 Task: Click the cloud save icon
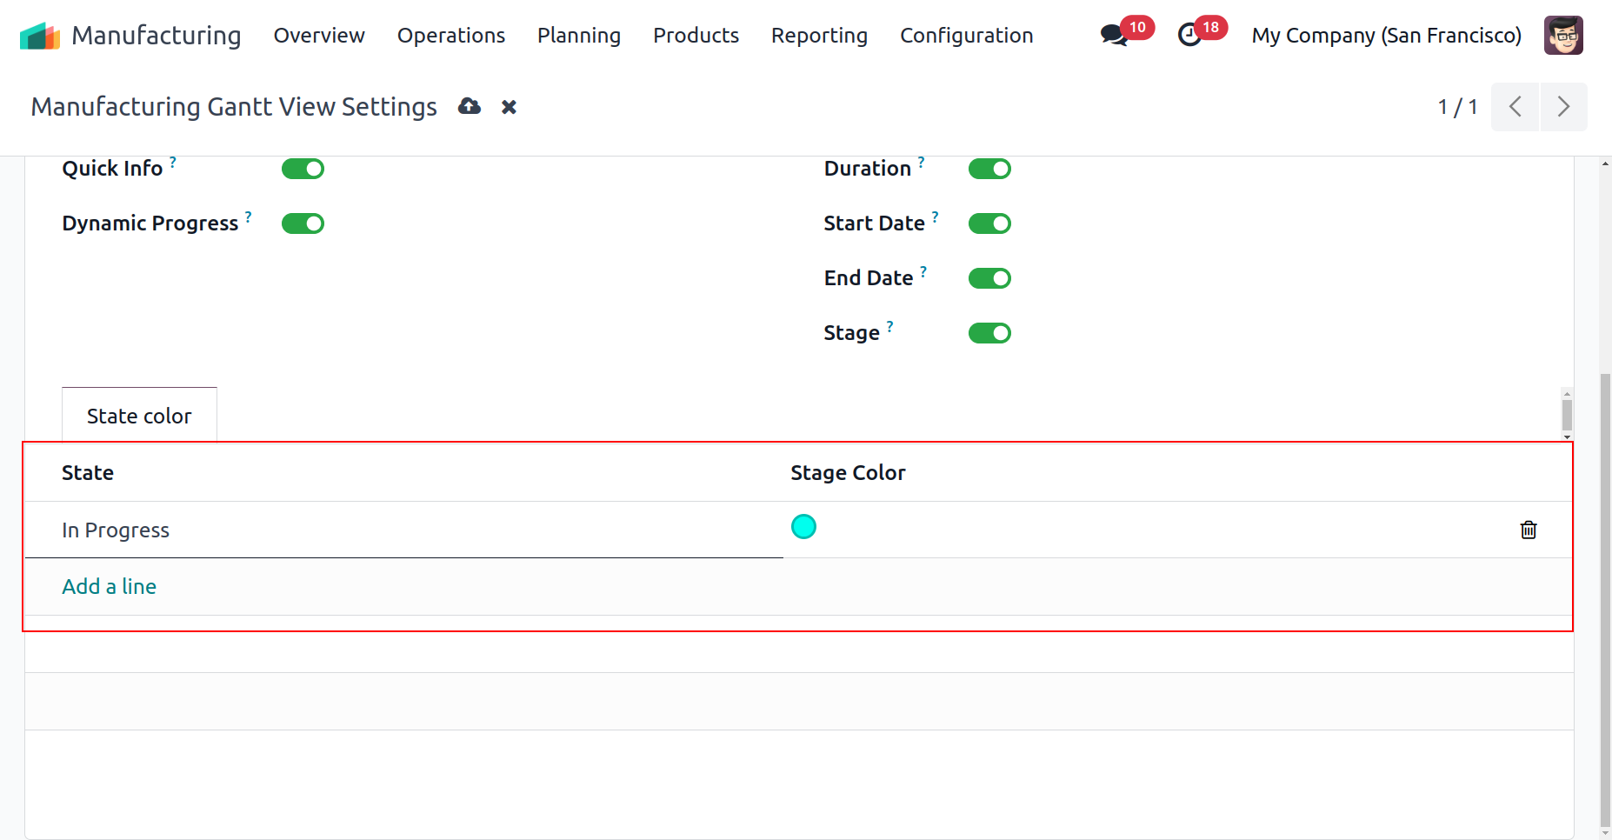(470, 107)
